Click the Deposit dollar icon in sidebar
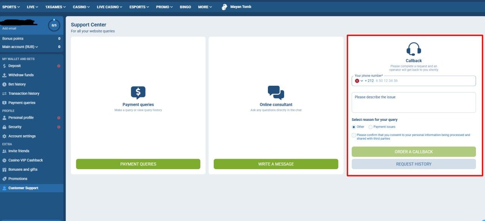 click(5, 66)
